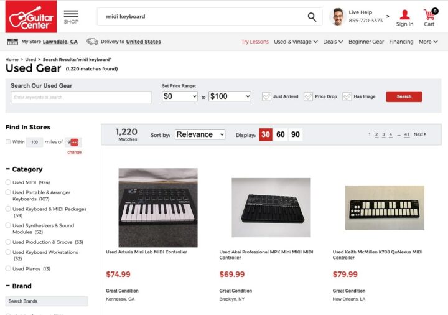Collapse the Category filter section

[x=7, y=169]
